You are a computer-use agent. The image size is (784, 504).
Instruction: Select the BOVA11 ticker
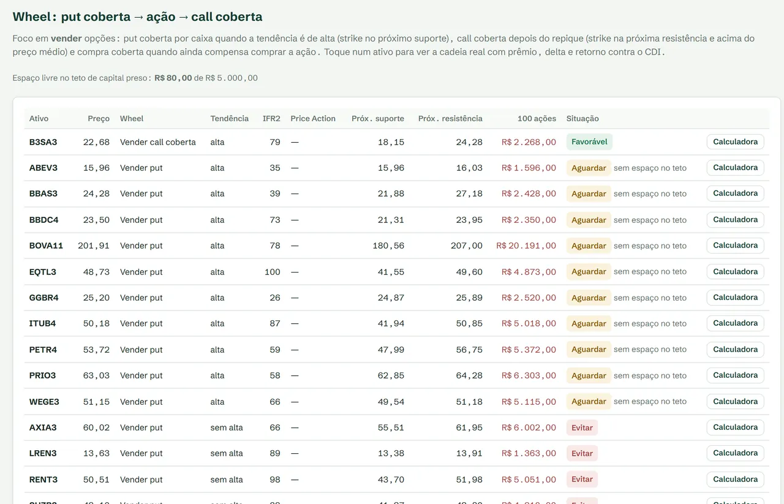pyautogui.click(x=46, y=246)
